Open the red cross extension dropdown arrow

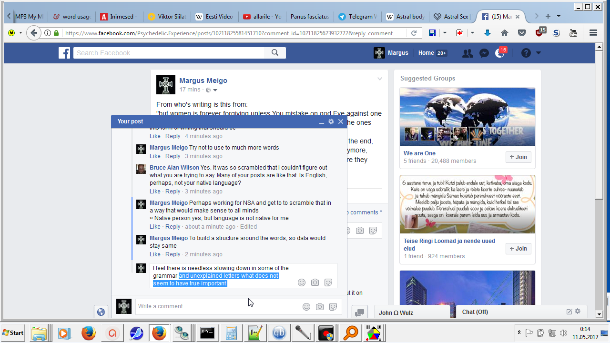pos(472,33)
